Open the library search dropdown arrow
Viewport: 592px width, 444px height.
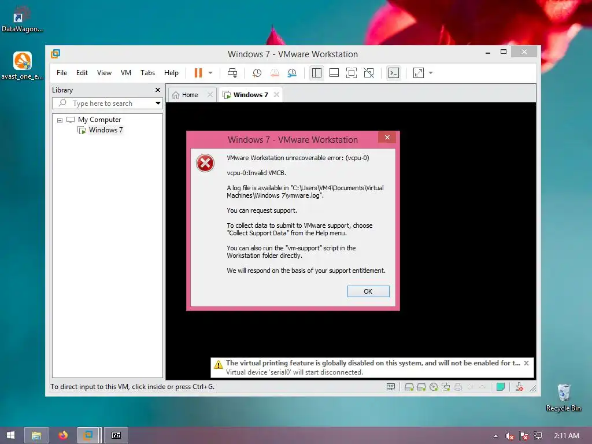tap(158, 103)
